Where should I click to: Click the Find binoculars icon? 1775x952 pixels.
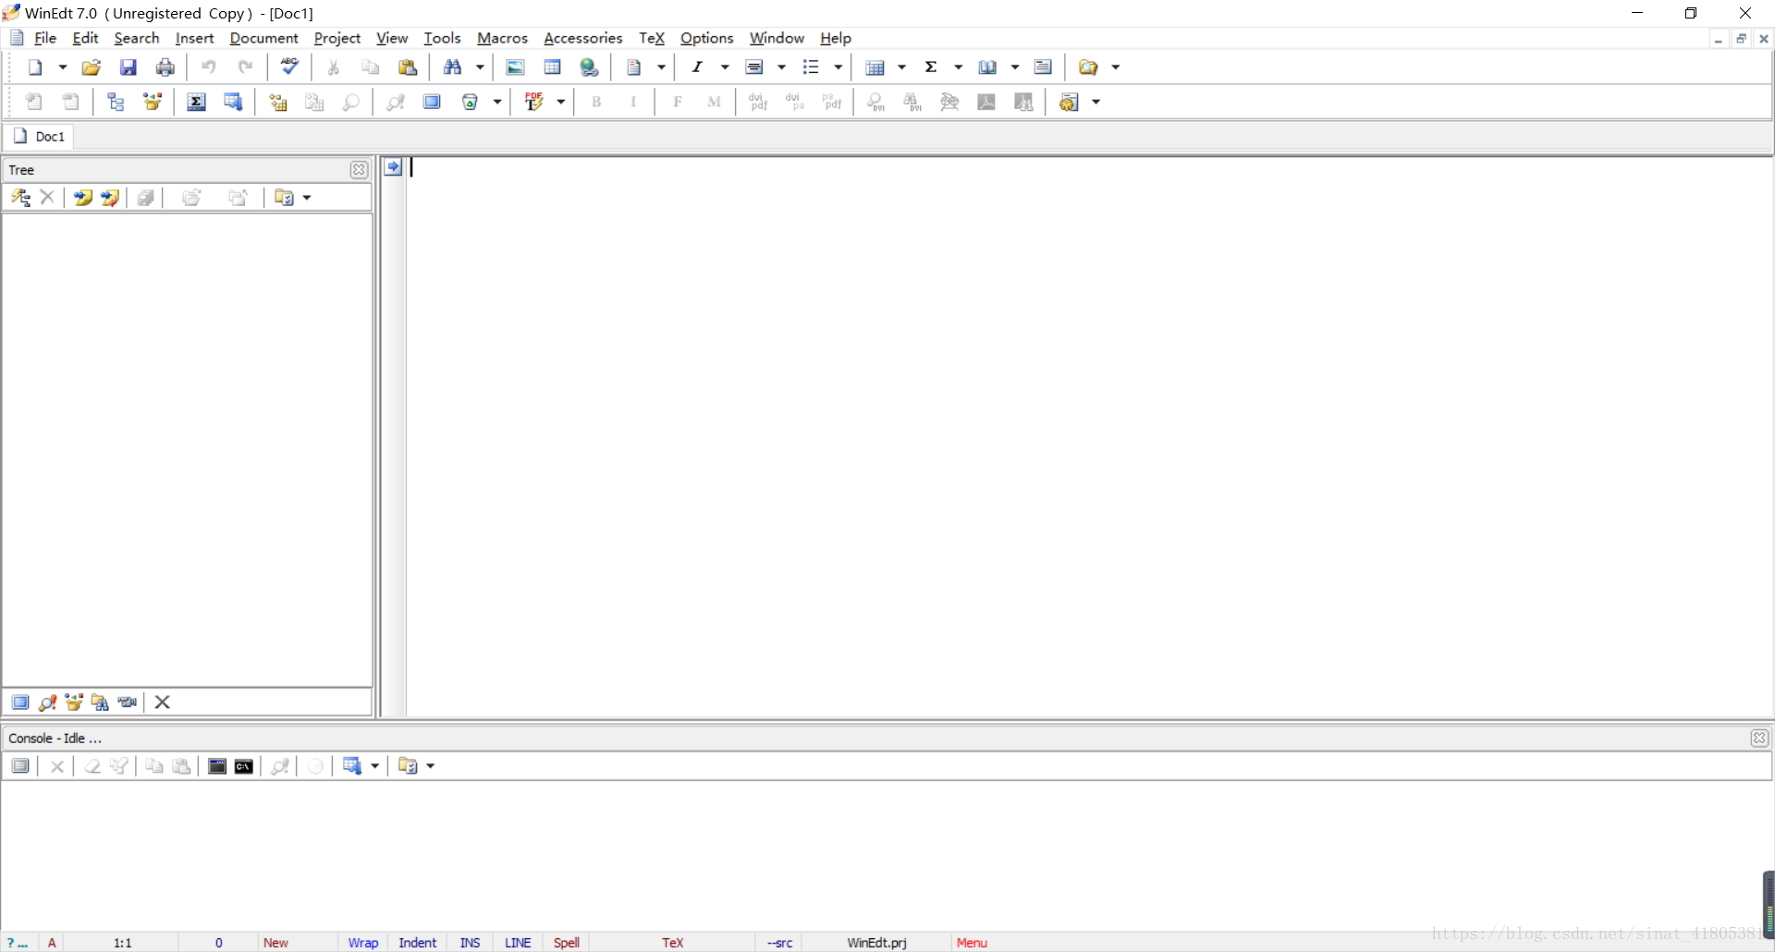(x=453, y=67)
